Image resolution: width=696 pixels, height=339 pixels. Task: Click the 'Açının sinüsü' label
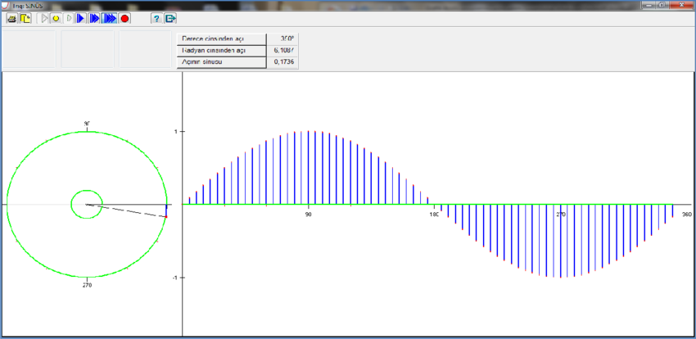point(222,61)
